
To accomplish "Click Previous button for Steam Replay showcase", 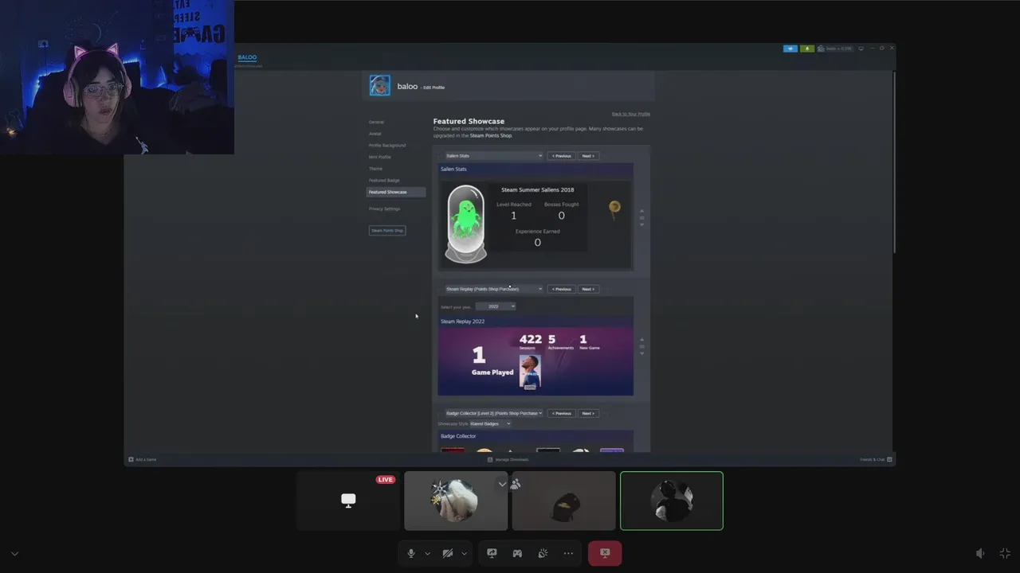I will pos(561,289).
